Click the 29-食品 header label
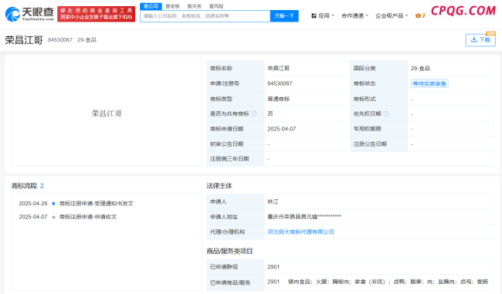 click(86, 40)
